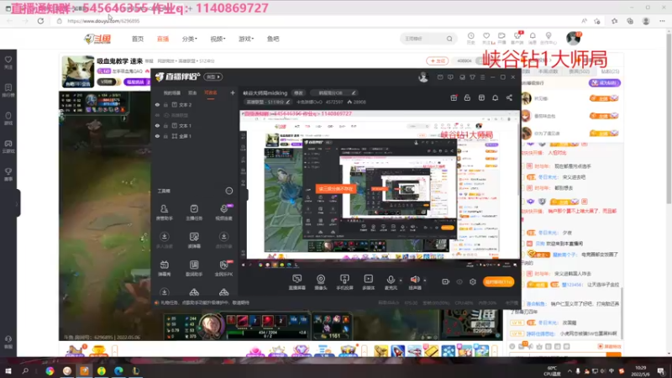Toggle lock on 全屏 1 source
This screenshot has width=672, height=378.
165,136
